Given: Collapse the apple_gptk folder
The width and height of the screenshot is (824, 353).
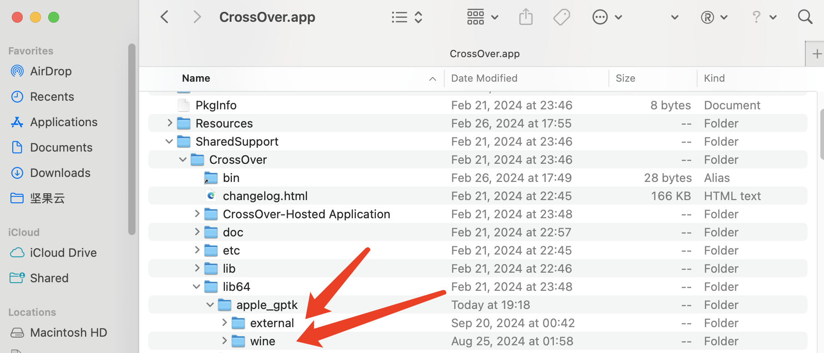Looking at the screenshot, I should [x=210, y=305].
